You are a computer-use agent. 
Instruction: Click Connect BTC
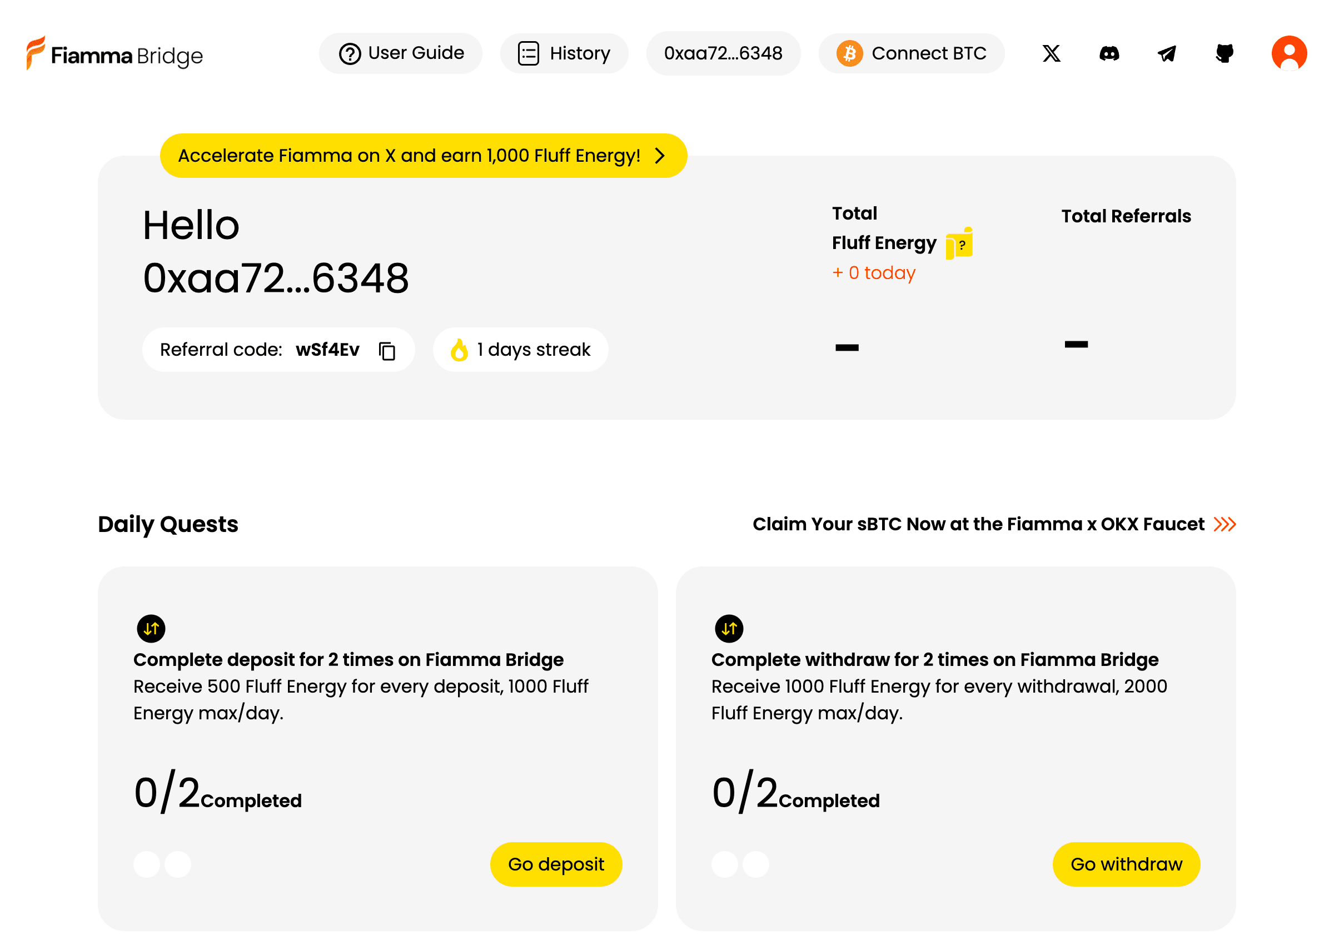[912, 53]
